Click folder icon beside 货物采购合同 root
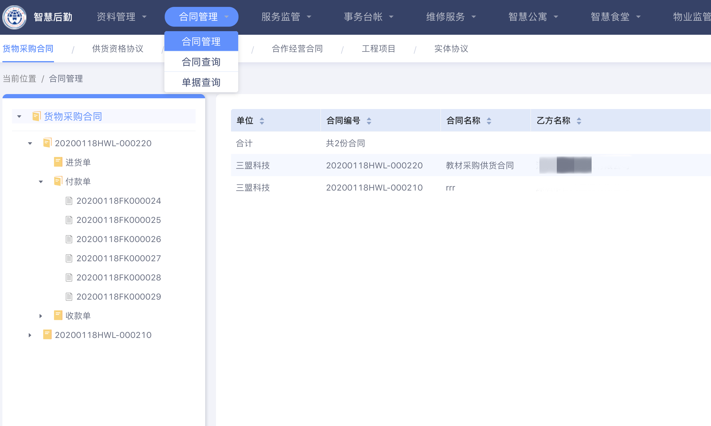Screen dimensions: 711x426 pyautogui.click(x=36, y=117)
